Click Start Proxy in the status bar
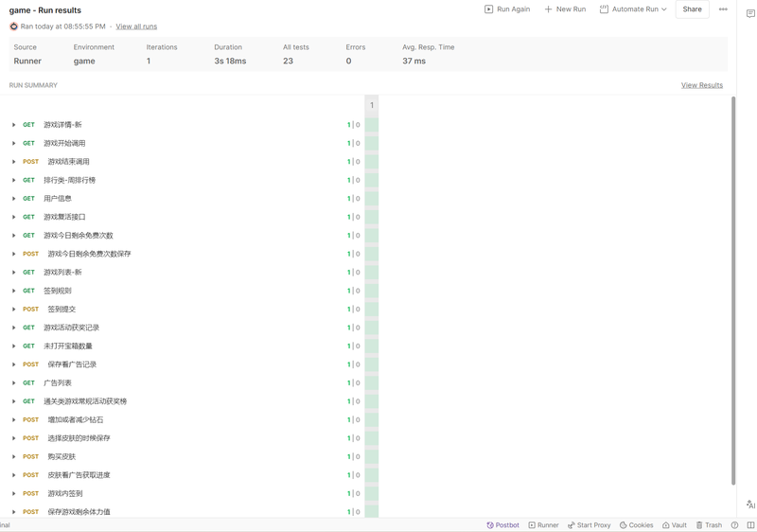The height and width of the screenshot is (532, 757). point(589,525)
